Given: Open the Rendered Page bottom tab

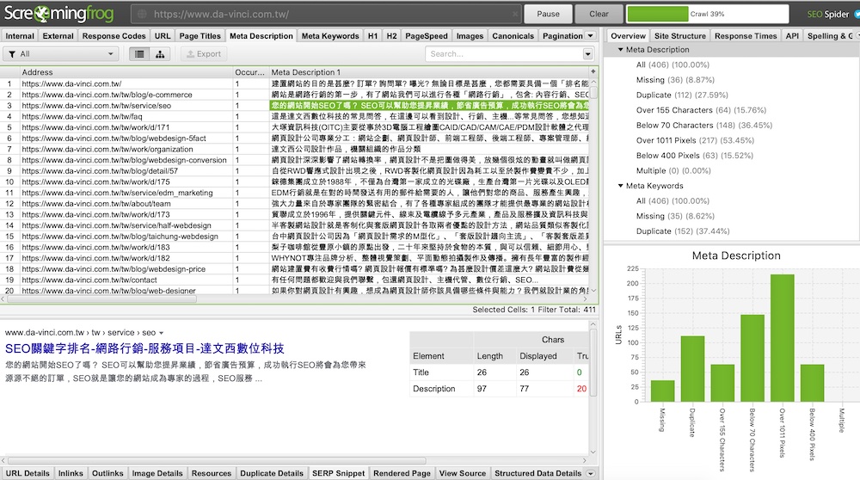Looking at the screenshot, I should (402, 473).
